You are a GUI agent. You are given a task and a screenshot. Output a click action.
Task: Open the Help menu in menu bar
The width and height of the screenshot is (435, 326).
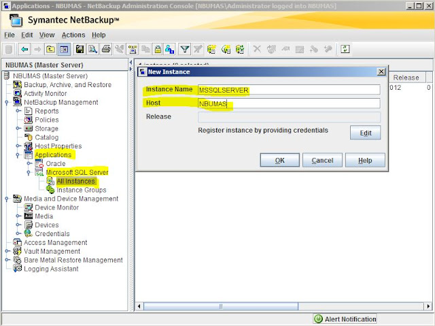99,35
